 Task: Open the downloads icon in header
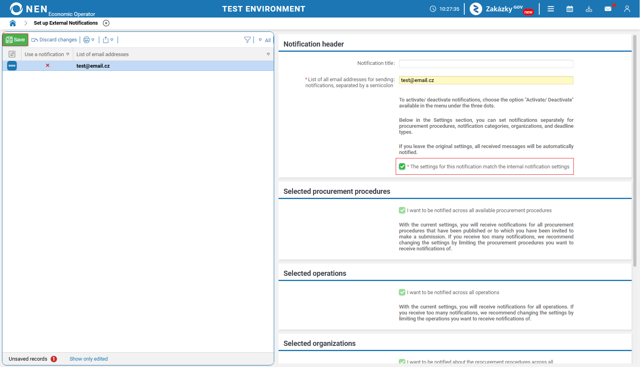pos(589,9)
